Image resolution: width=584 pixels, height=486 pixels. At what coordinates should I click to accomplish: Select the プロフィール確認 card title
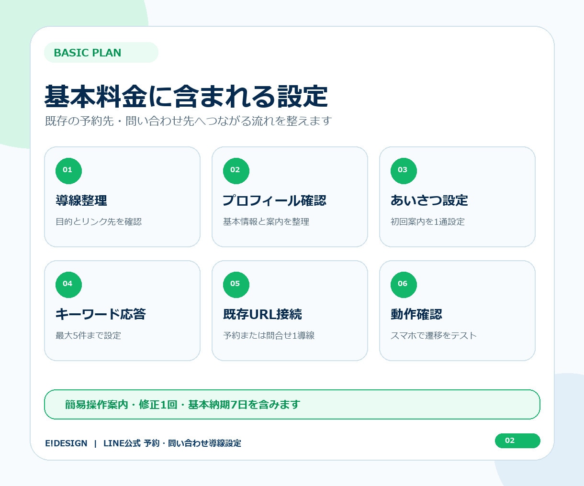pyautogui.click(x=275, y=200)
